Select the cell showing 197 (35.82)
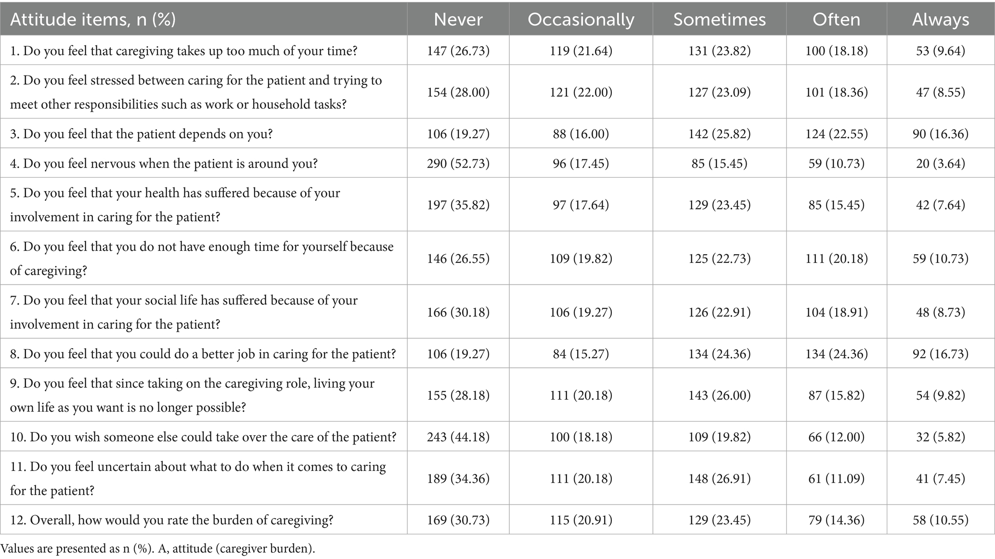 (458, 205)
